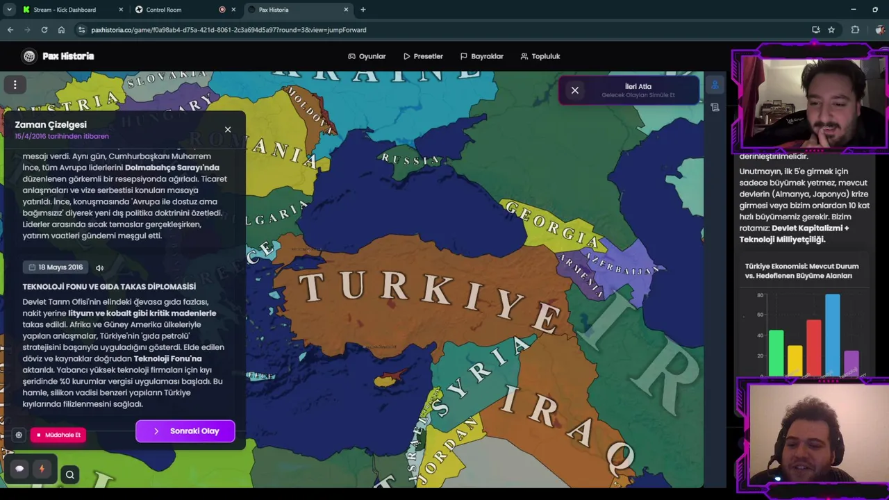The image size is (889, 500).
Task: Open the browser tab search dropdown
Action: 9,10
